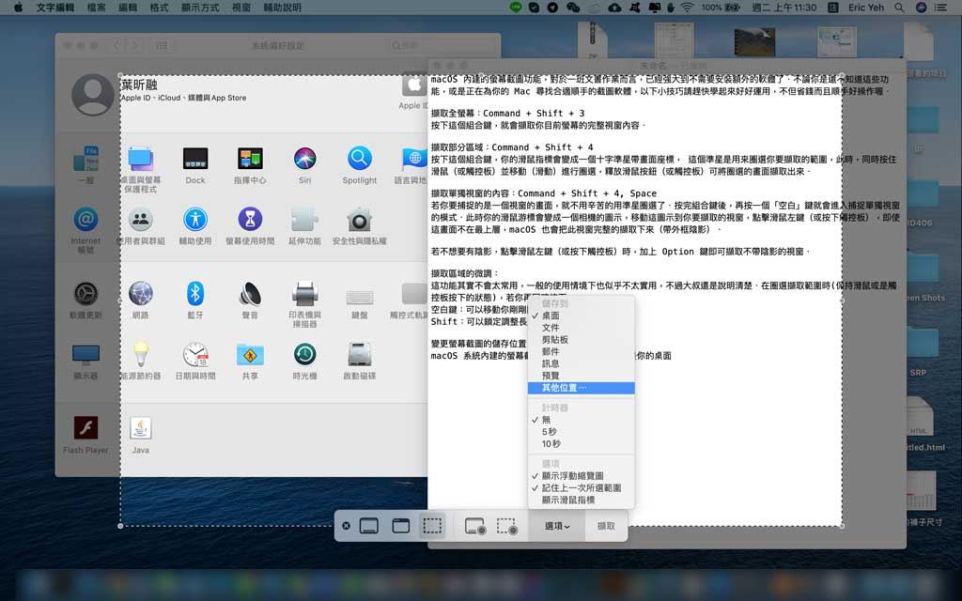This screenshot has width=962, height=601.
Task: Open 印表機與掃描器 preferences icon
Action: [305, 294]
